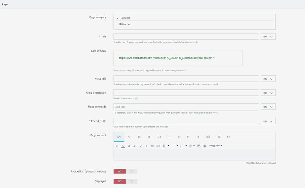Open the Meta keywords language dropdown
Image resolution: width=305 pixels, height=188 pixels.
[x=268, y=107]
